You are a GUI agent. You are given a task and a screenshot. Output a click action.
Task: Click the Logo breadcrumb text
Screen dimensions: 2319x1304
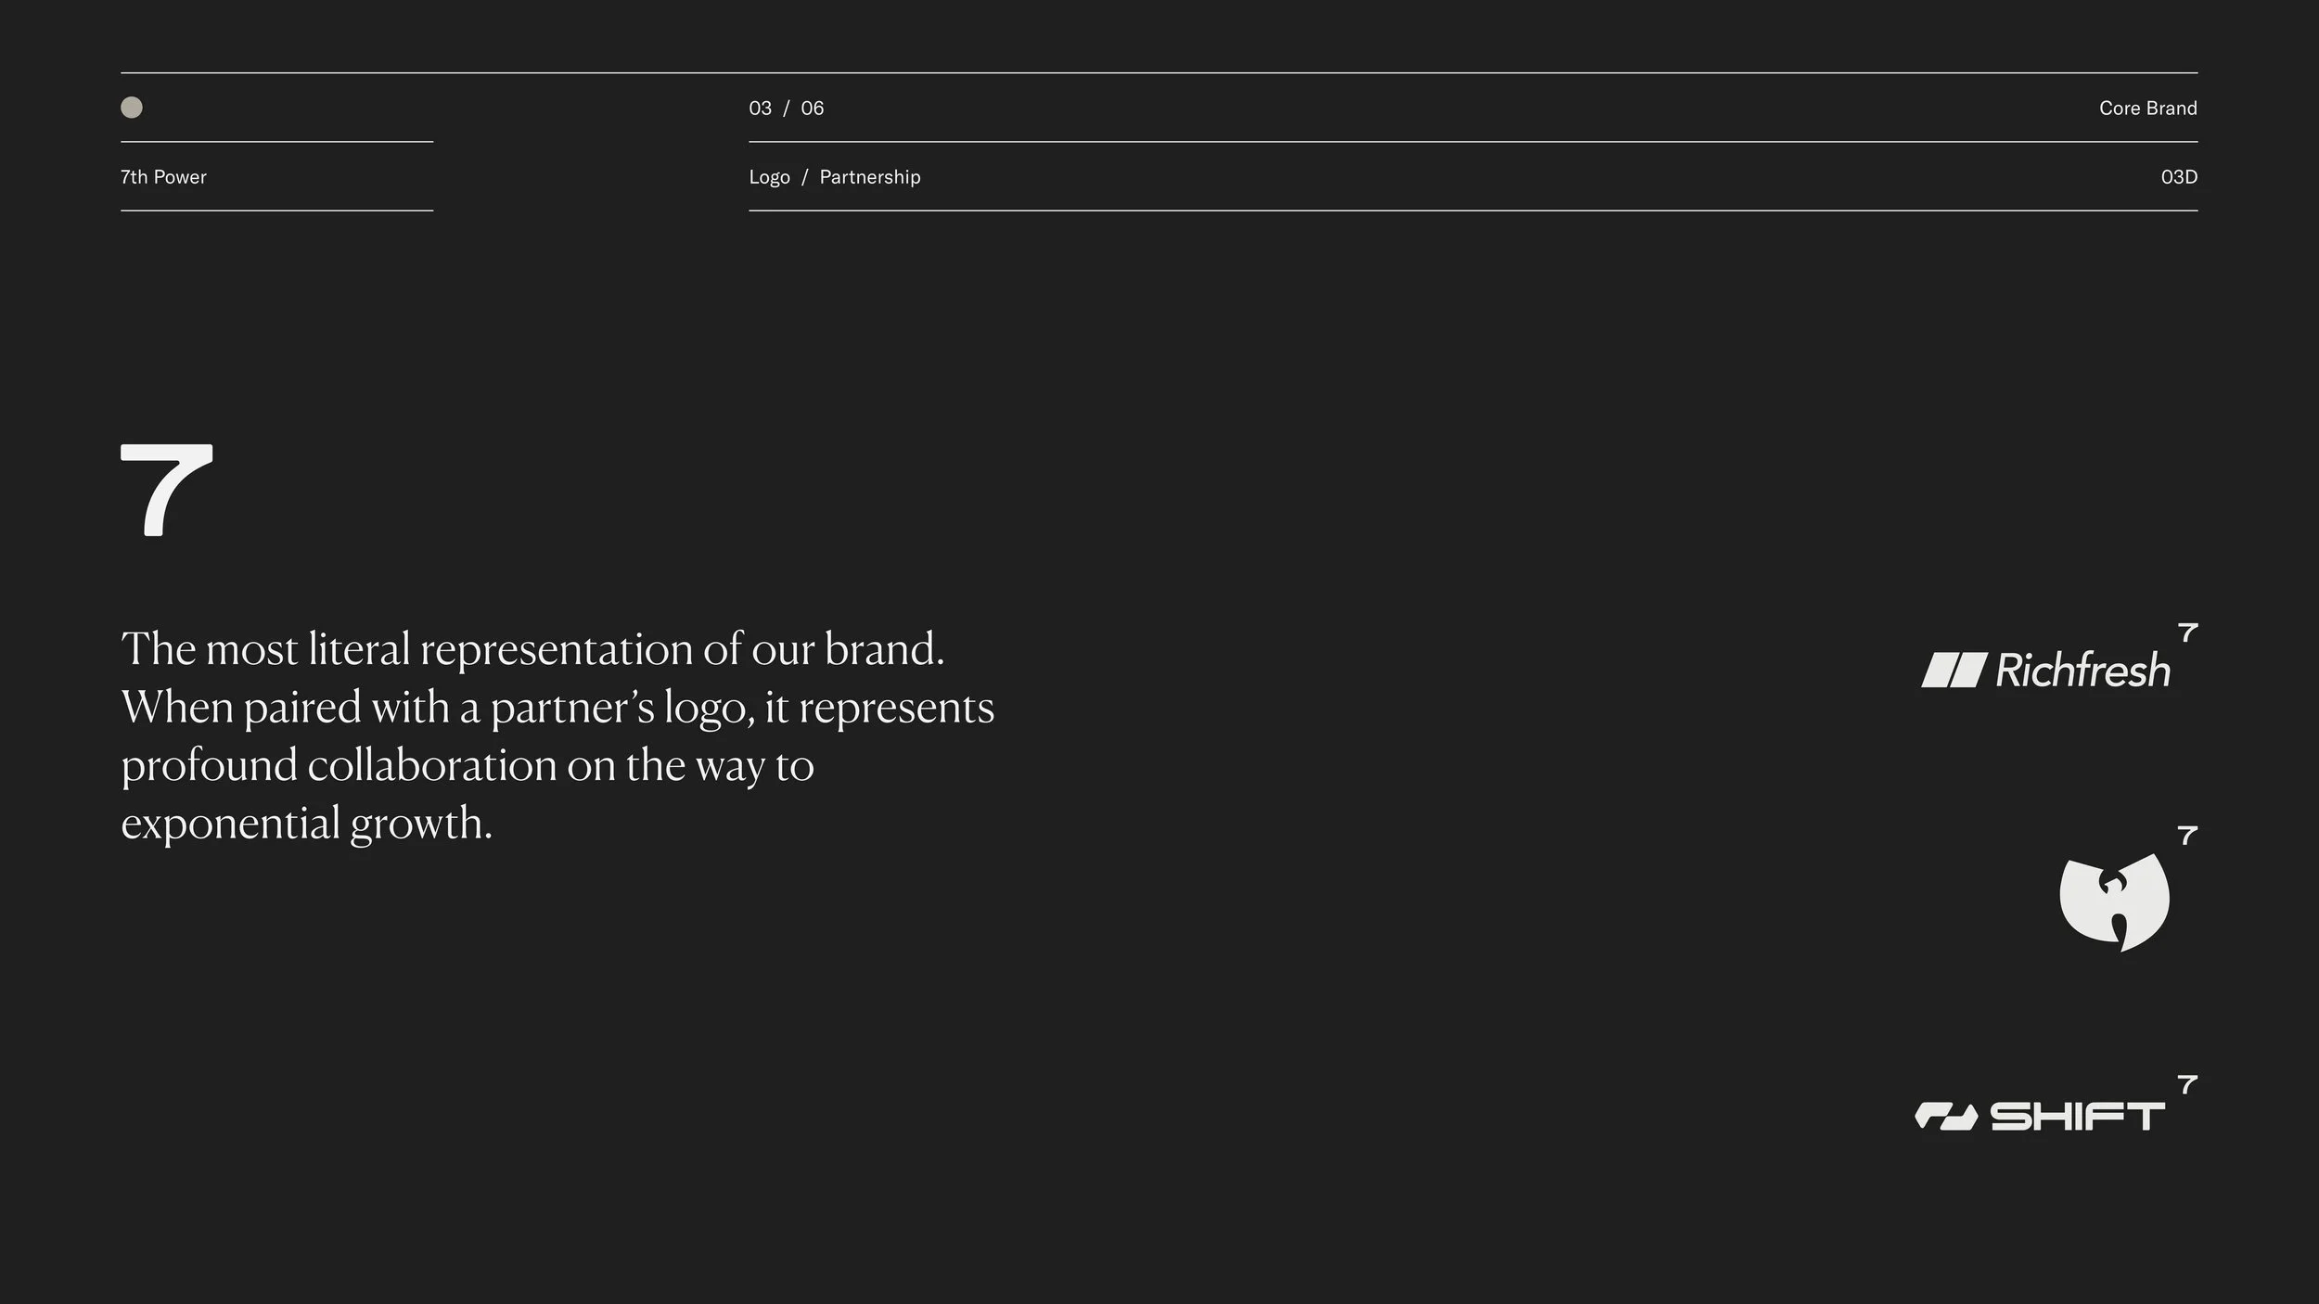tap(769, 177)
